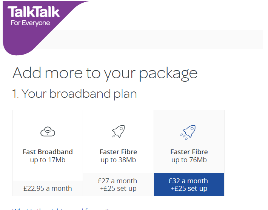Click "+£25 set-up" in the blue box
The width and height of the screenshot is (268, 210).
tap(189, 189)
